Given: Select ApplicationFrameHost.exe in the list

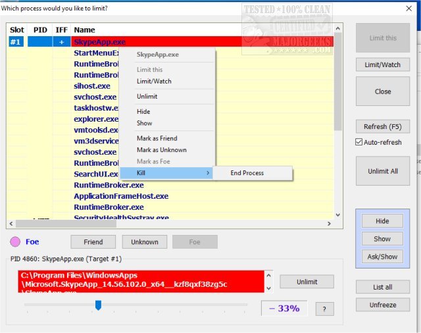Looking at the screenshot, I should pos(121,196).
